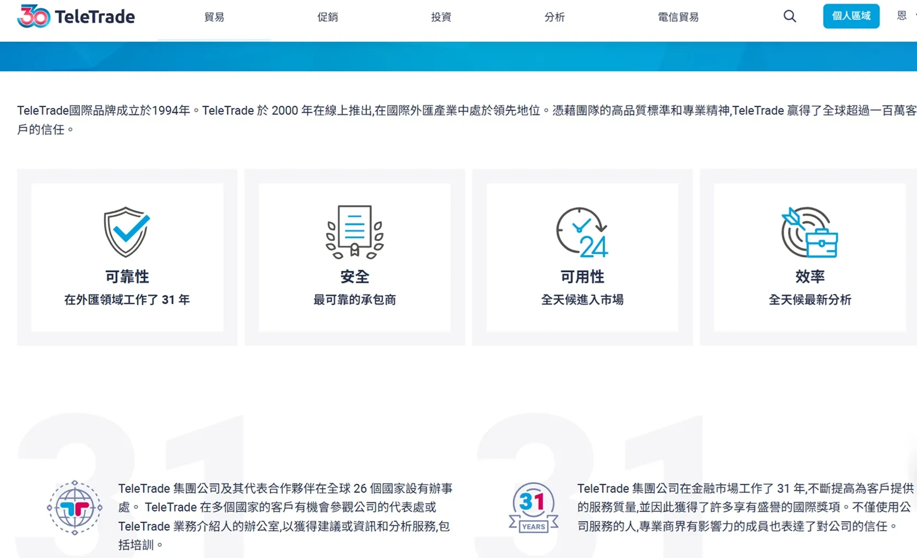Click the target briefcase efficiency icon

tap(810, 232)
